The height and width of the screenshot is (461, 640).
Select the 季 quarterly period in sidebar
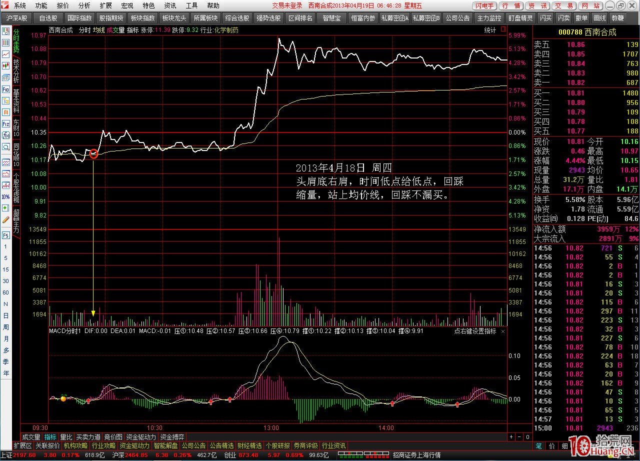point(6,362)
